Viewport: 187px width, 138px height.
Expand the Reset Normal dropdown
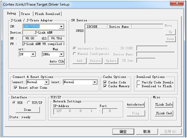click(x=95, y=82)
